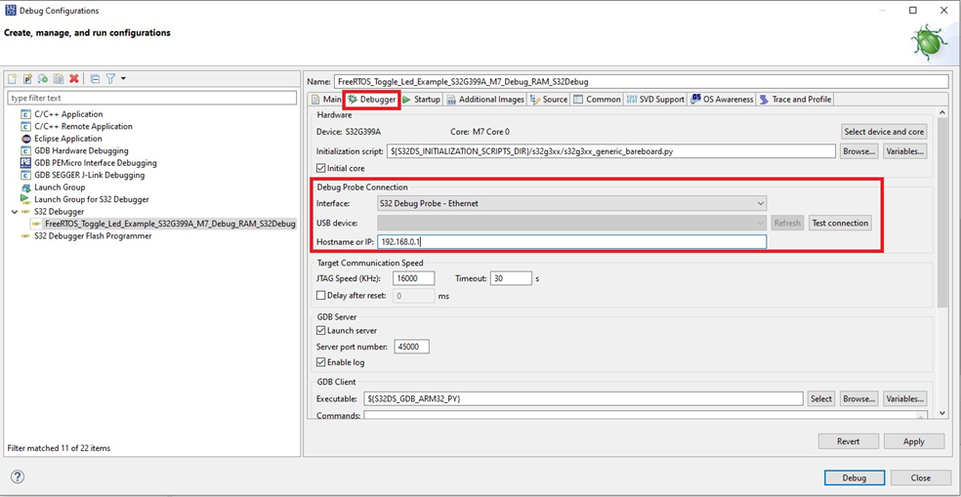The width and height of the screenshot is (961, 497).
Task: Open the Startup tab
Action: coord(421,100)
